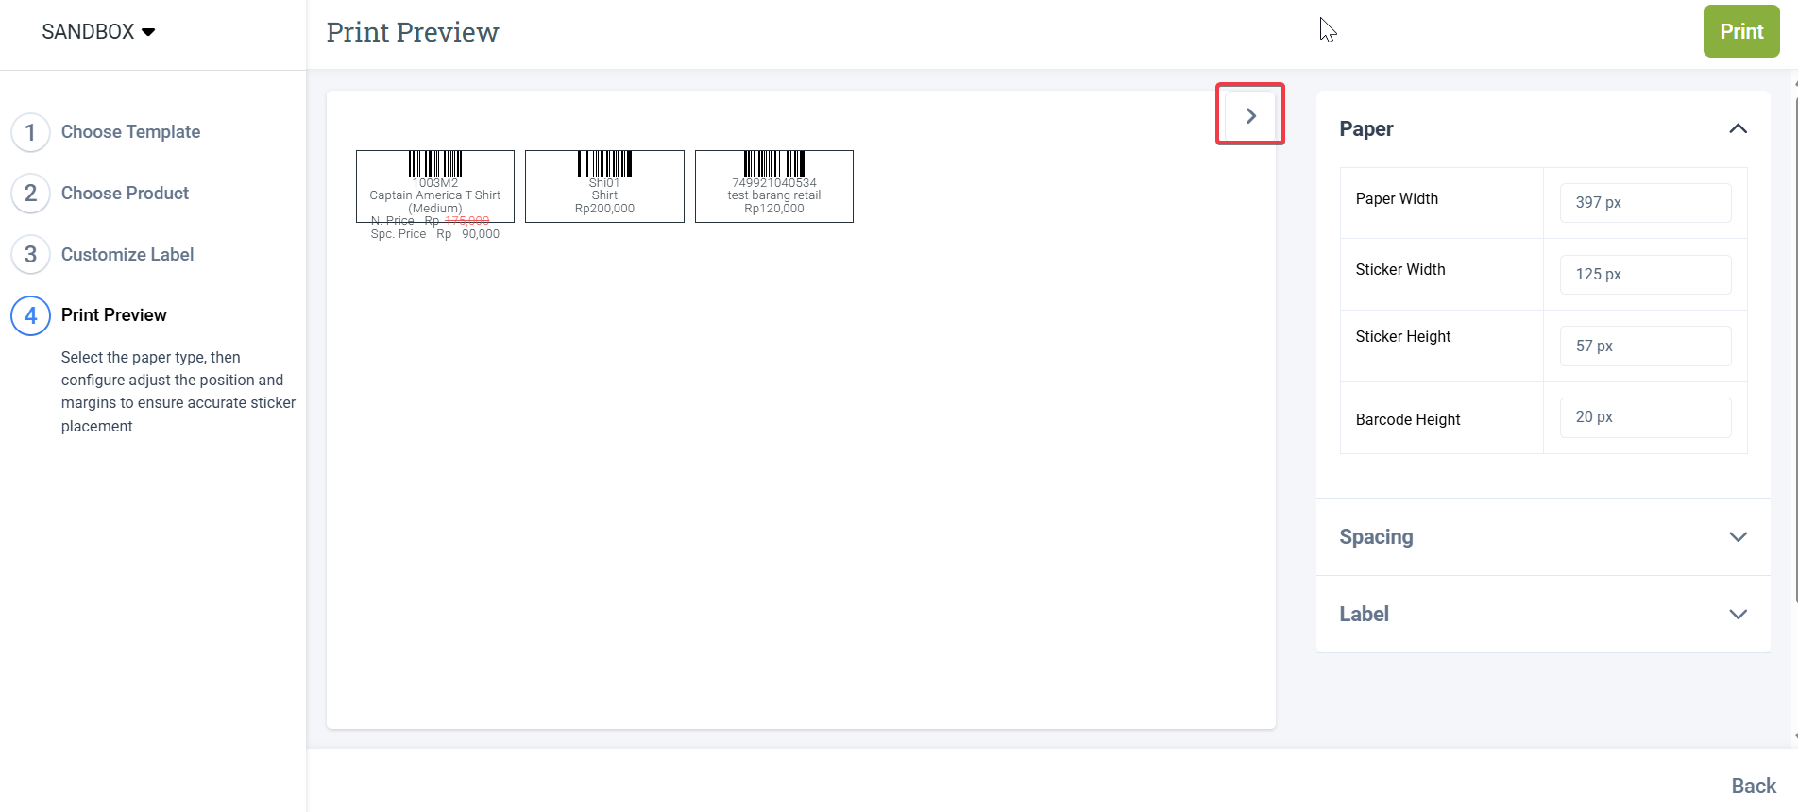The image size is (1798, 812).
Task: Collapse the Paper section
Action: pos(1737,128)
